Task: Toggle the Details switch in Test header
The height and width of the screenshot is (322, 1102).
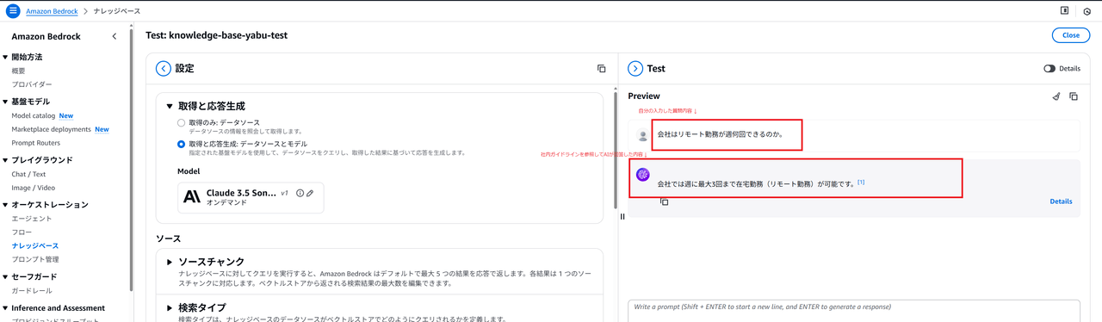Action: pos(1049,69)
